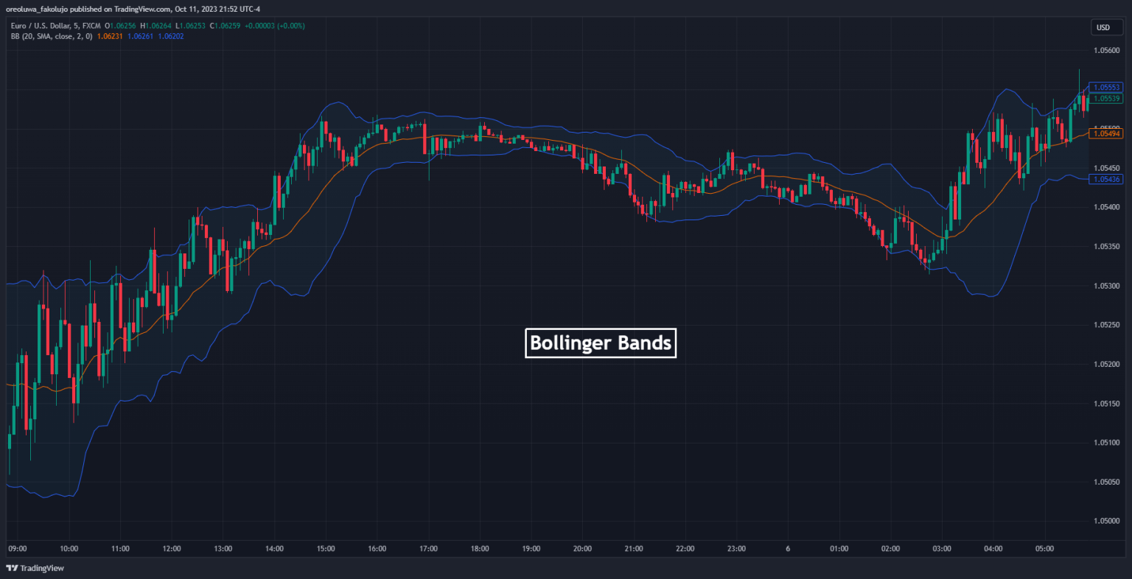Select the orange 1.05494 basis price label

click(1105, 133)
